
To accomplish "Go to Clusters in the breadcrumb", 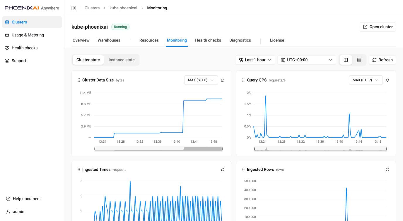I will point(92,8).
